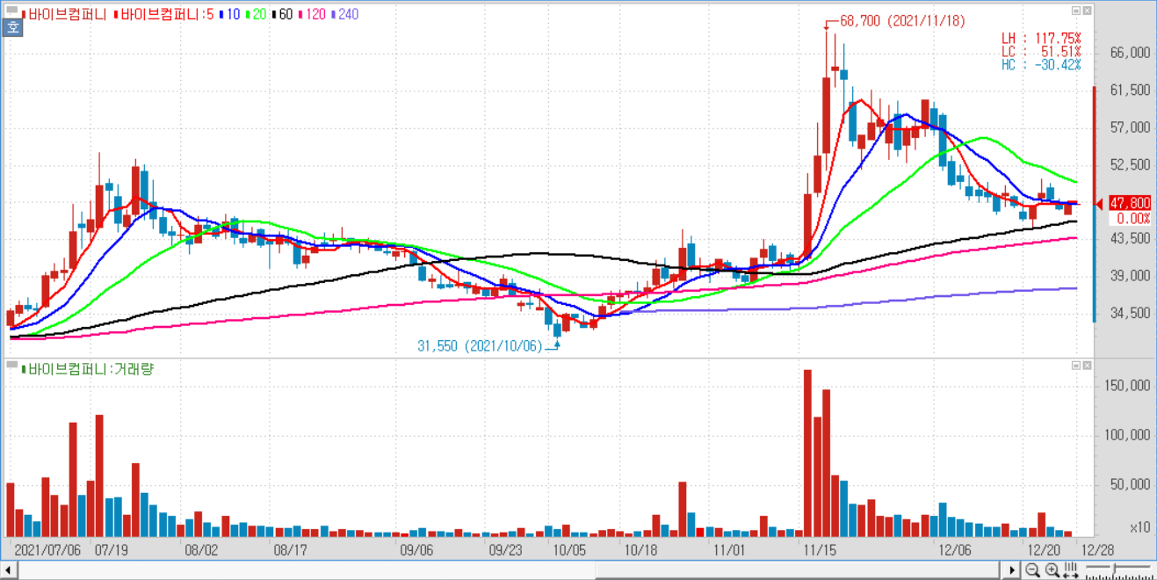
Task: Click the LH : 117.75% value
Action: pyautogui.click(x=1042, y=39)
